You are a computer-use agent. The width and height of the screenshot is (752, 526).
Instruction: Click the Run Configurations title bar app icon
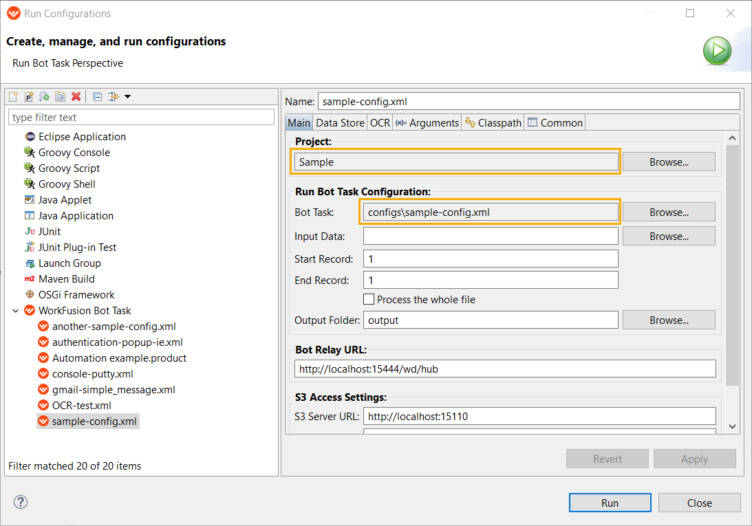(14, 13)
